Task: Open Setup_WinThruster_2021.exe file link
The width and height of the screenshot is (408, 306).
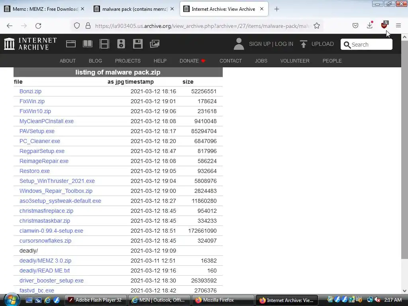Action: click(57, 181)
